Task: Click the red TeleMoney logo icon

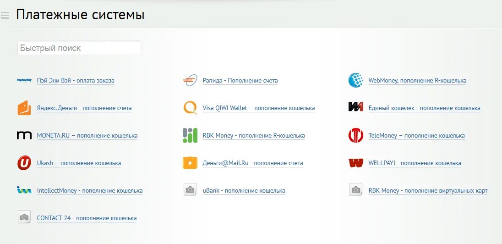Action: [x=356, y=135]
